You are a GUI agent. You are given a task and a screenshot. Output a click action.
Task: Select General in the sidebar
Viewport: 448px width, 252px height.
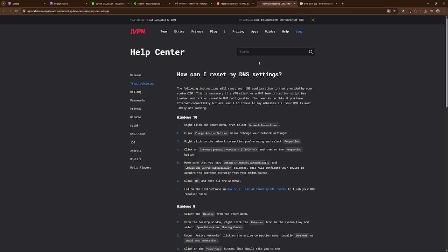136,75
